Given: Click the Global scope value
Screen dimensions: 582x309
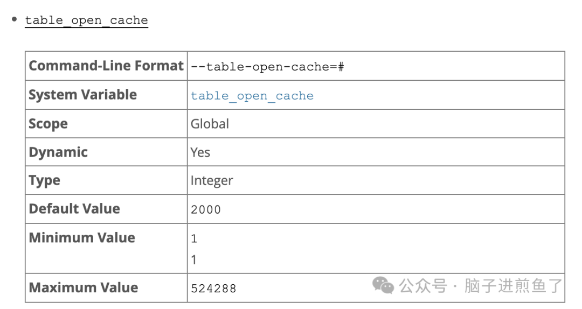Looking at the screenshot, I should [210, 124].
